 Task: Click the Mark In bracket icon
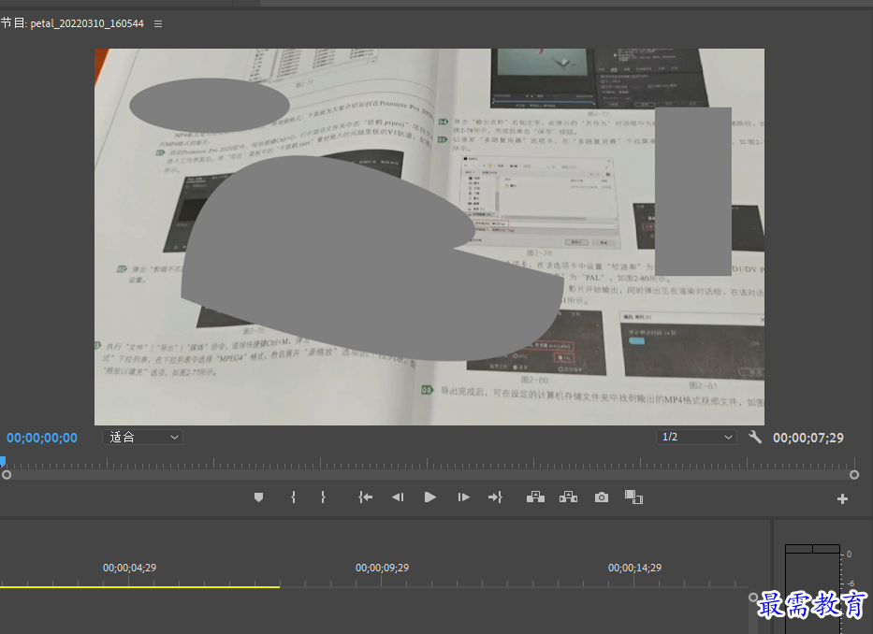point(294,497)
